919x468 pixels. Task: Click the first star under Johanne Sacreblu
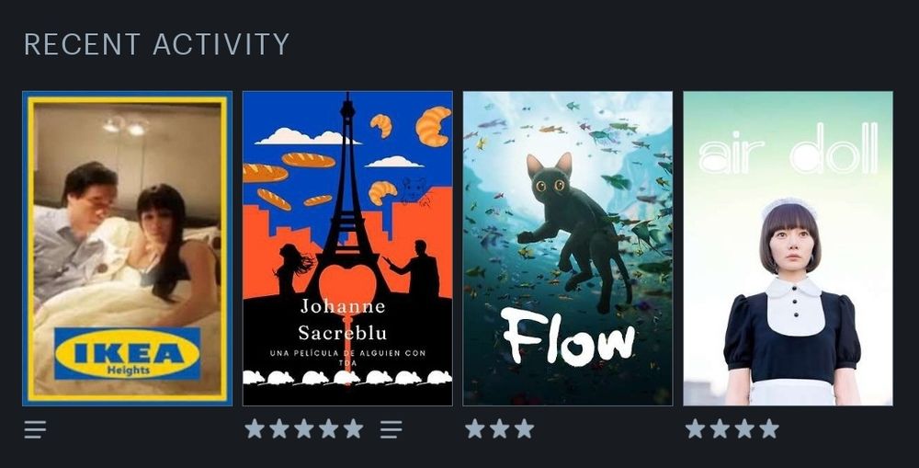tap(255, 429)
